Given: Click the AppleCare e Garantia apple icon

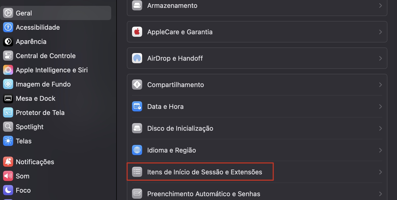Looking at the screenshot, I should tap(137, 32).
